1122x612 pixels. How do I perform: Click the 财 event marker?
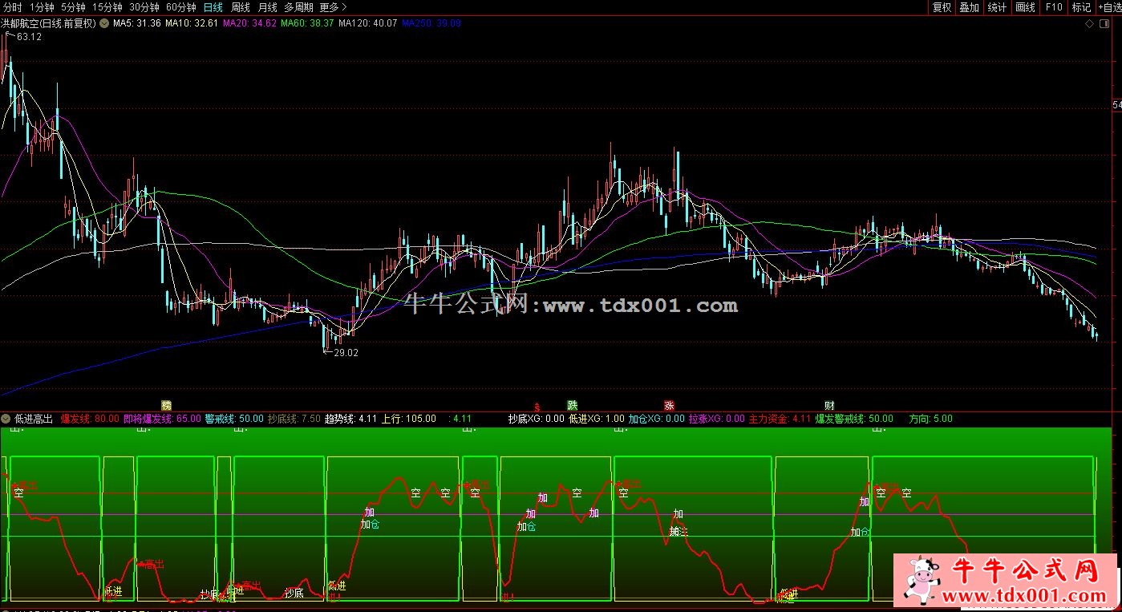click(x=829, y=406)
